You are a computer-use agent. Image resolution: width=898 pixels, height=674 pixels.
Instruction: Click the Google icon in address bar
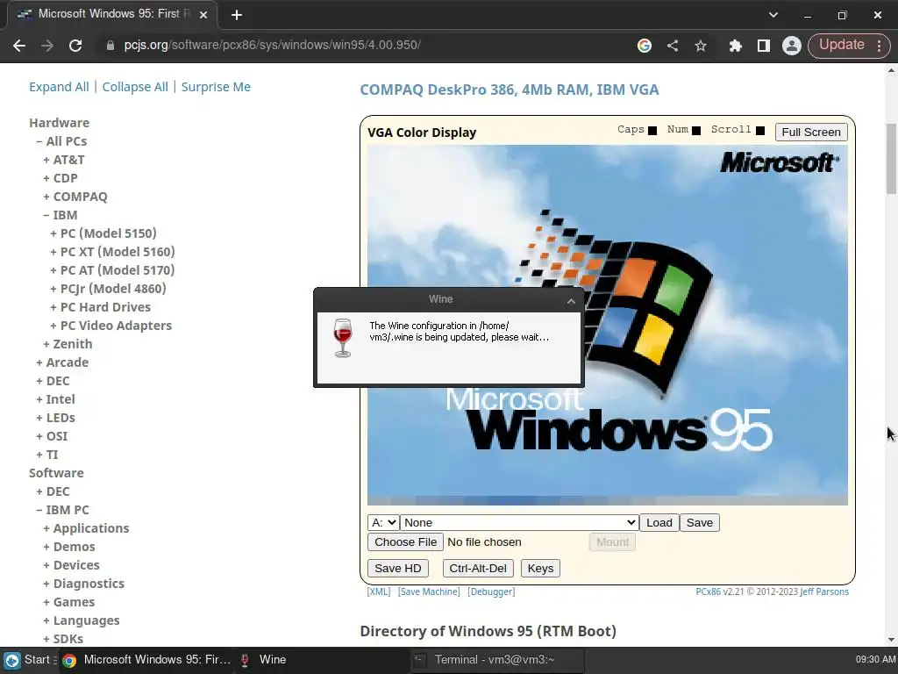click(645, 46)
